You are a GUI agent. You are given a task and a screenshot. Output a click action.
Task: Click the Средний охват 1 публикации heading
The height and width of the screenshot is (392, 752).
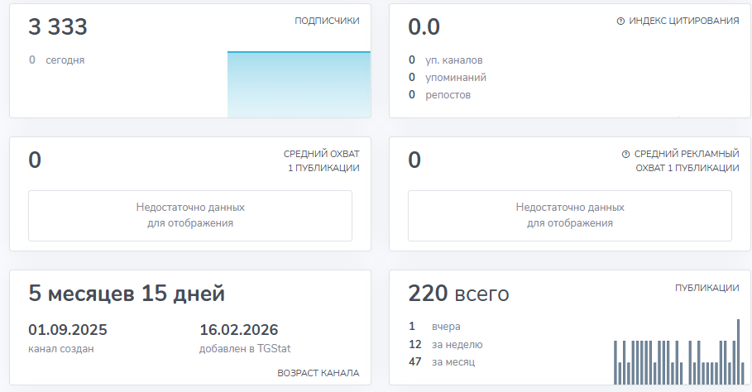point(321,160)
